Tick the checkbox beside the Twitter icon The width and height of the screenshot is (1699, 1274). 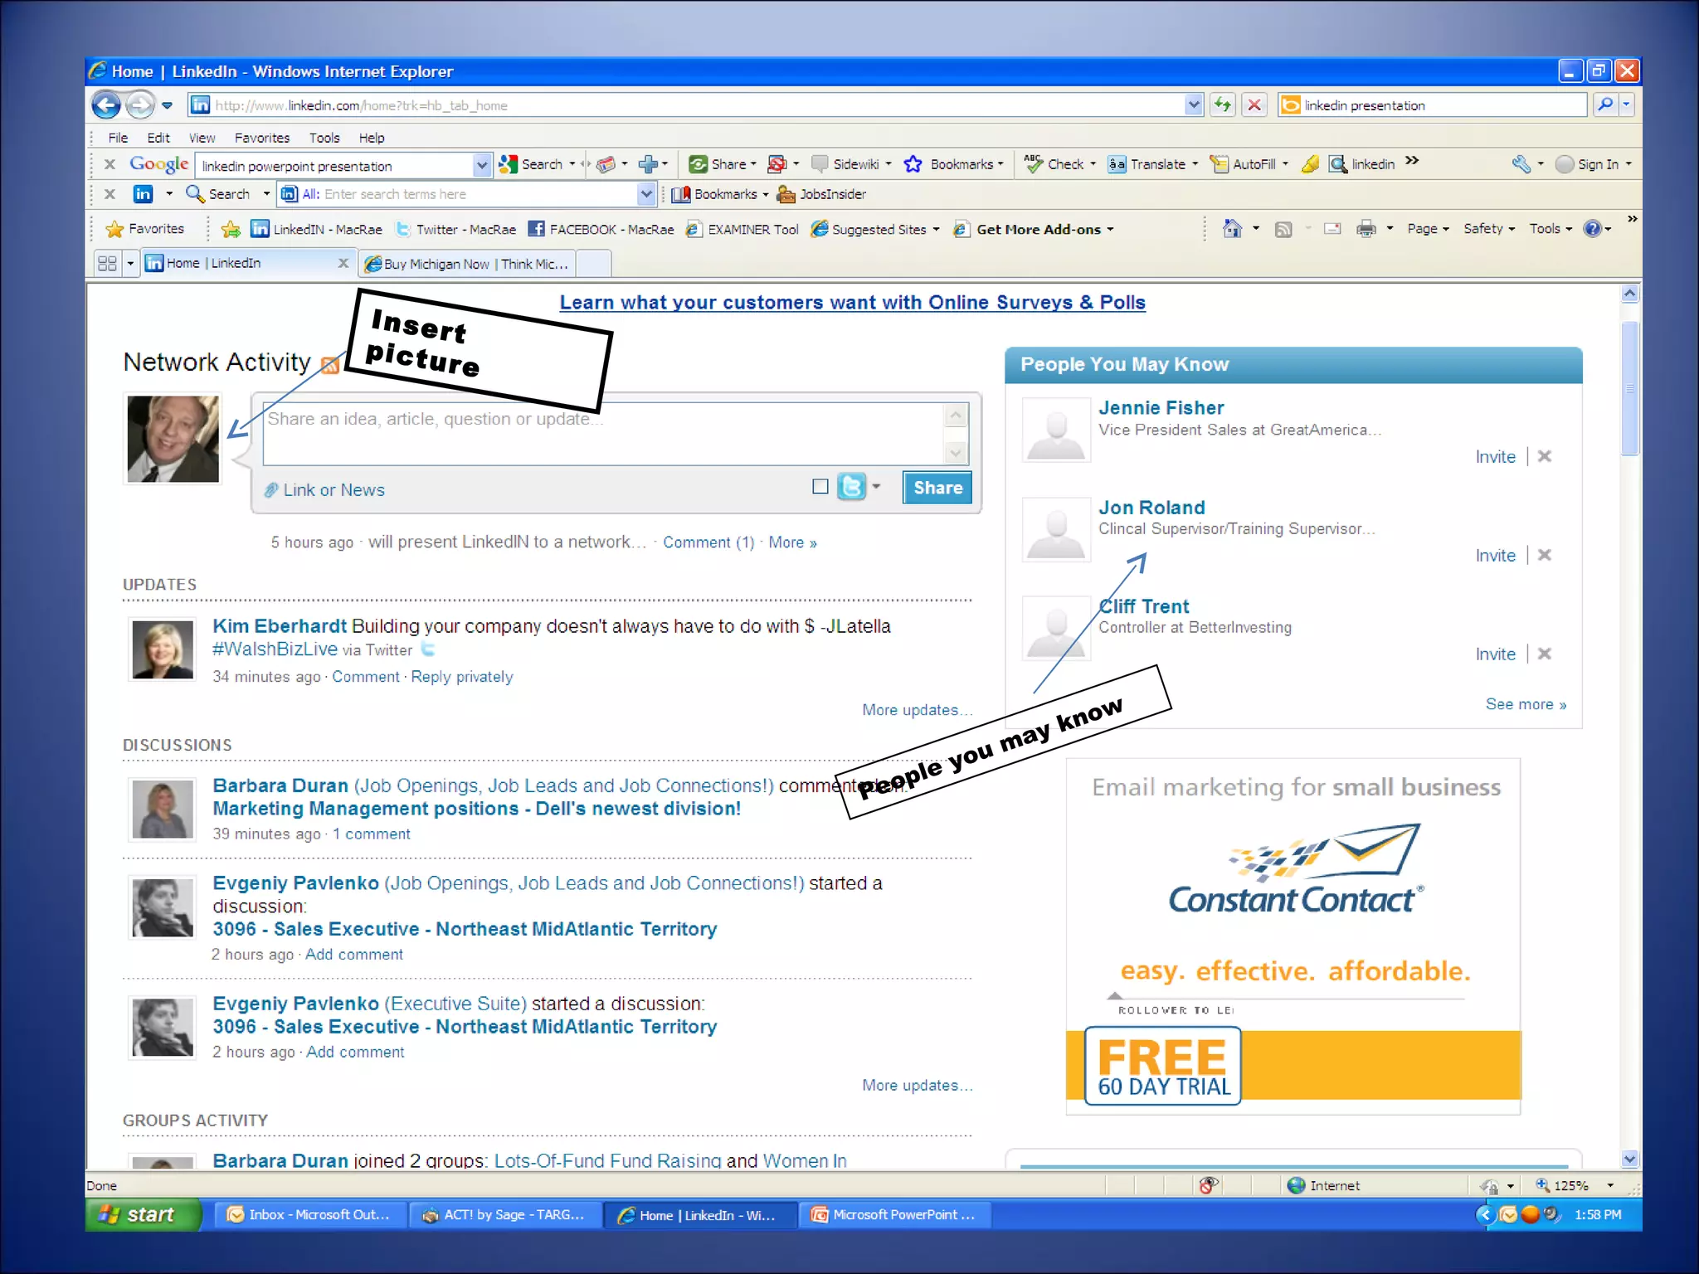[x=820, y=487]
